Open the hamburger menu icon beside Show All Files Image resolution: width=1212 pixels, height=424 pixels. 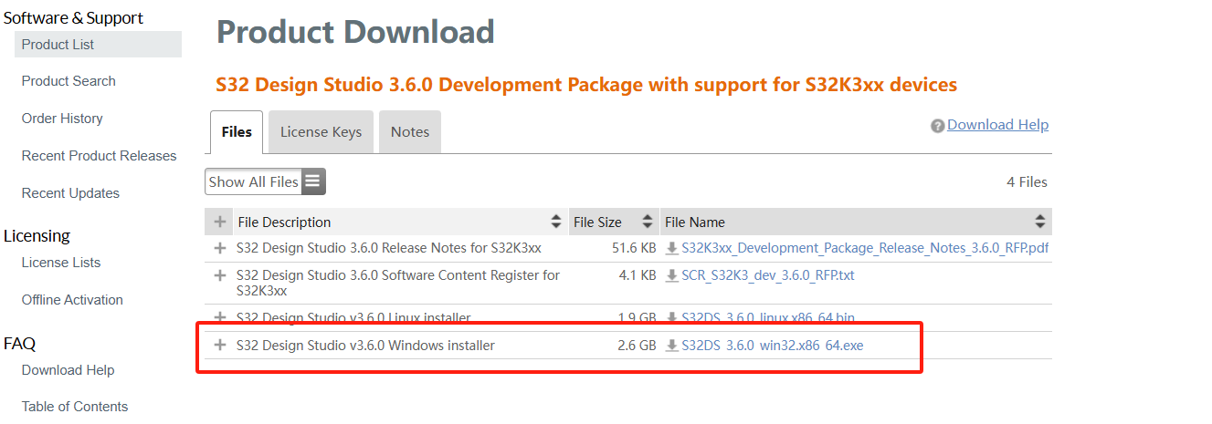pyautogui.click(x=312, y=181)
